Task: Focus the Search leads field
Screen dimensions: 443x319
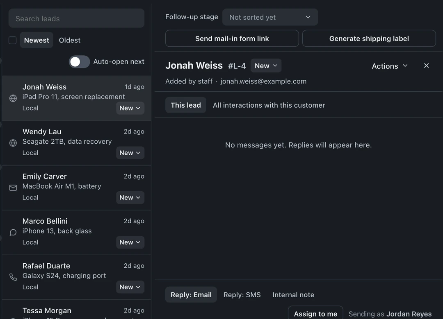Action: pyautogui.click(x=76, y=18)
